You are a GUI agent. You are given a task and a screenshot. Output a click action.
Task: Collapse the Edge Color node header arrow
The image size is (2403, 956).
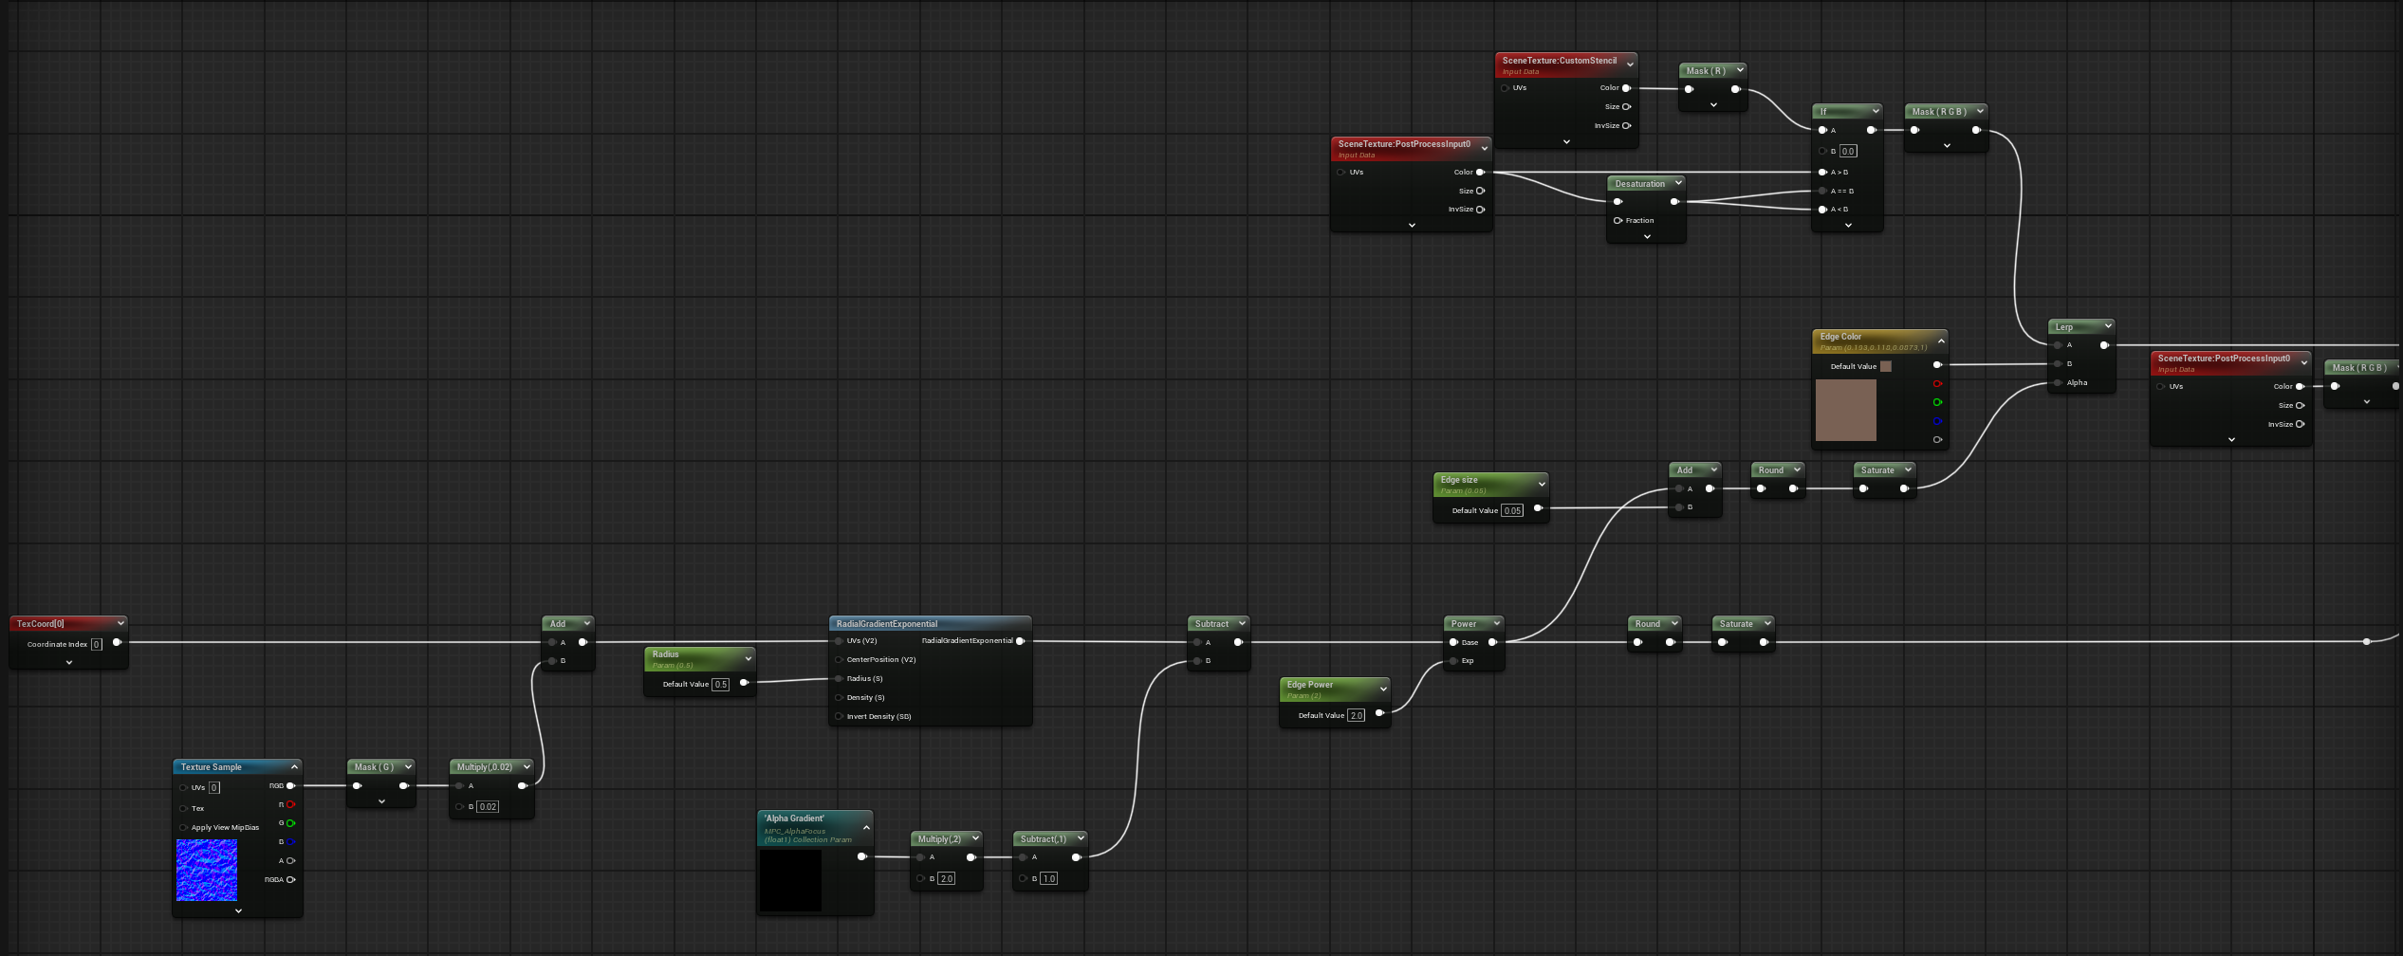tap(1941, 340)
